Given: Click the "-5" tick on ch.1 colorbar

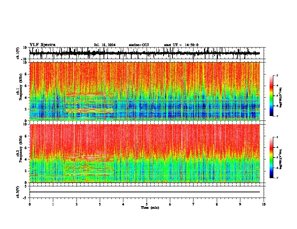Looking at the screenshot, I should [276, 96].
